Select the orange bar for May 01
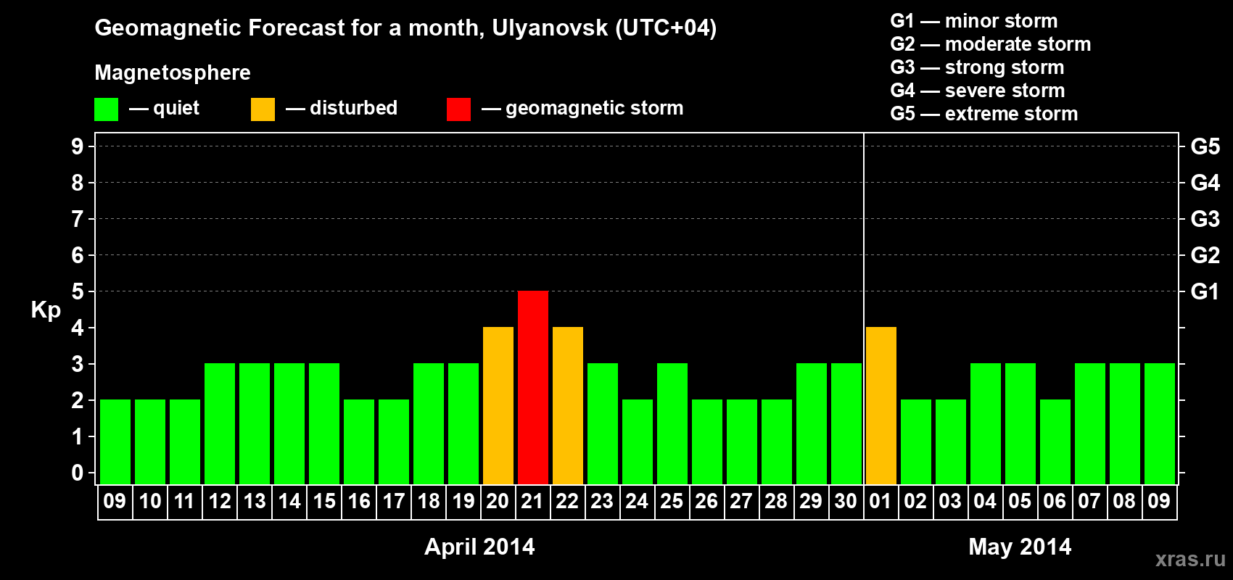This screenshot has height=580, width=1233. click(881, 406)
